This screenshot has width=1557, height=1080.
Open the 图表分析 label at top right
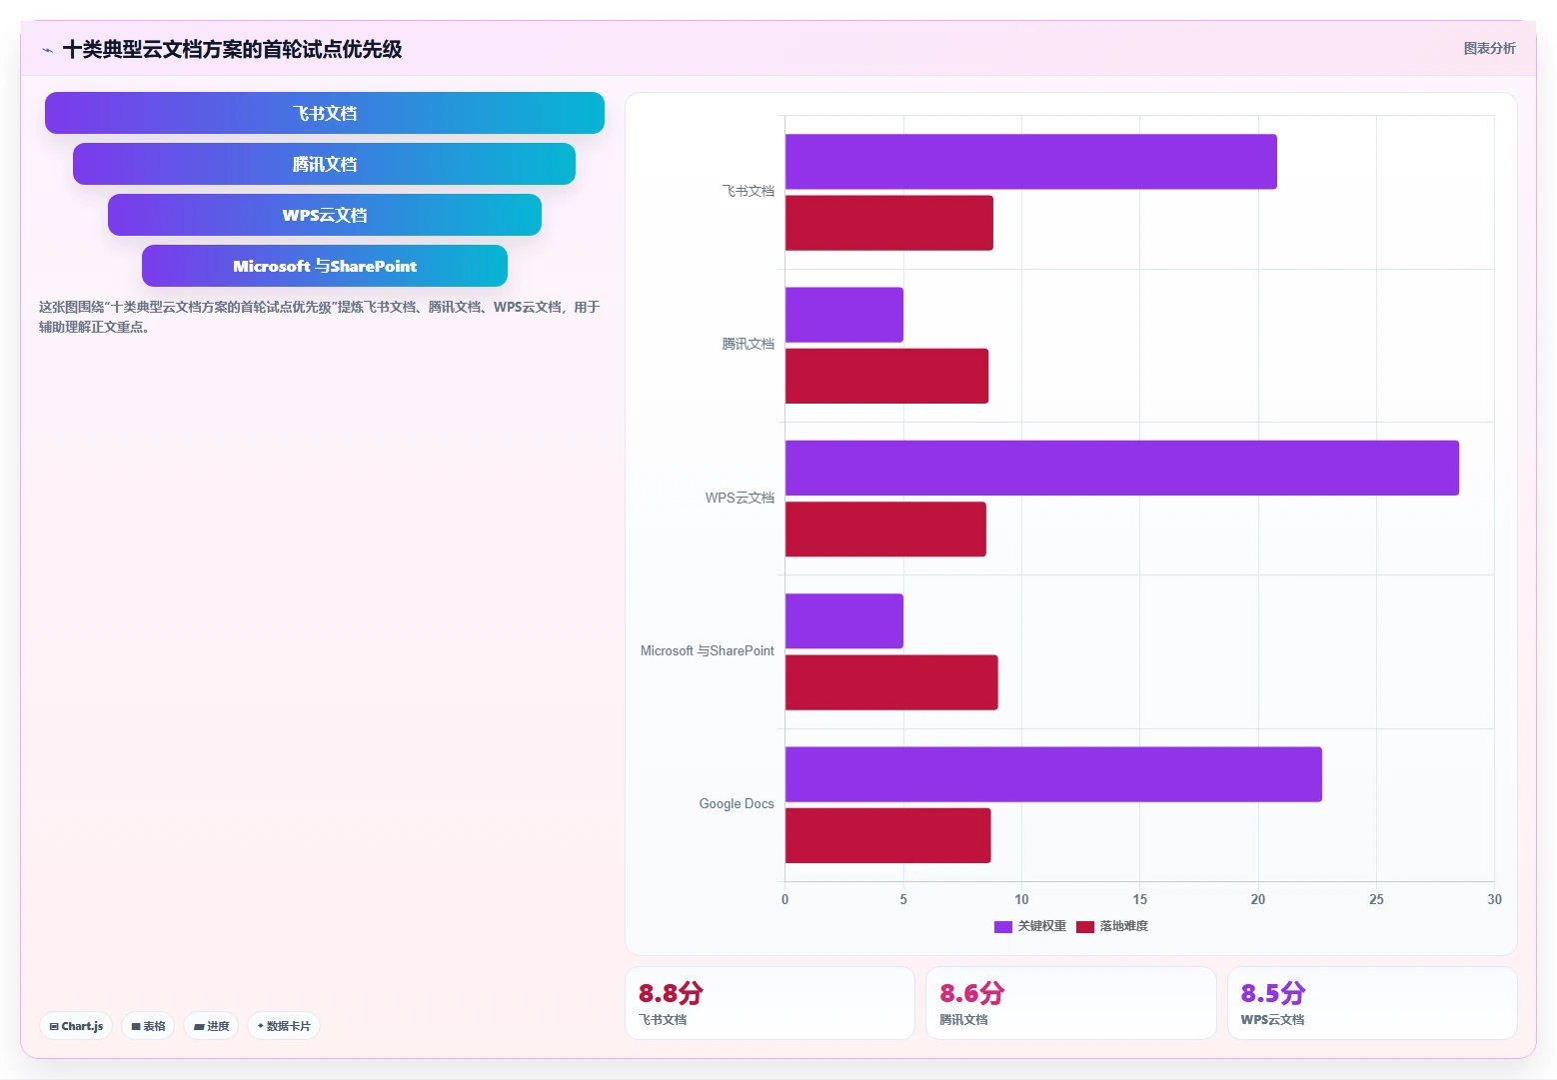[x=1489, y=48]
